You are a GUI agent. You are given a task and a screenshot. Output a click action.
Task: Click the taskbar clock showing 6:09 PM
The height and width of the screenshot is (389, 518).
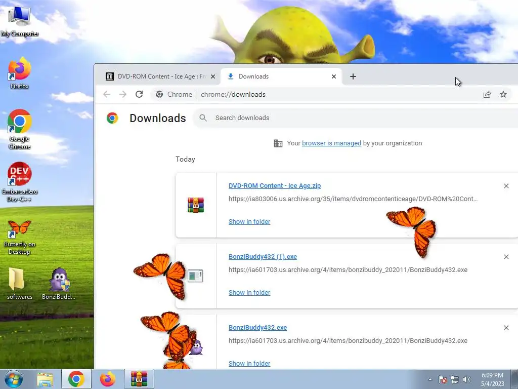coord(492,379)
